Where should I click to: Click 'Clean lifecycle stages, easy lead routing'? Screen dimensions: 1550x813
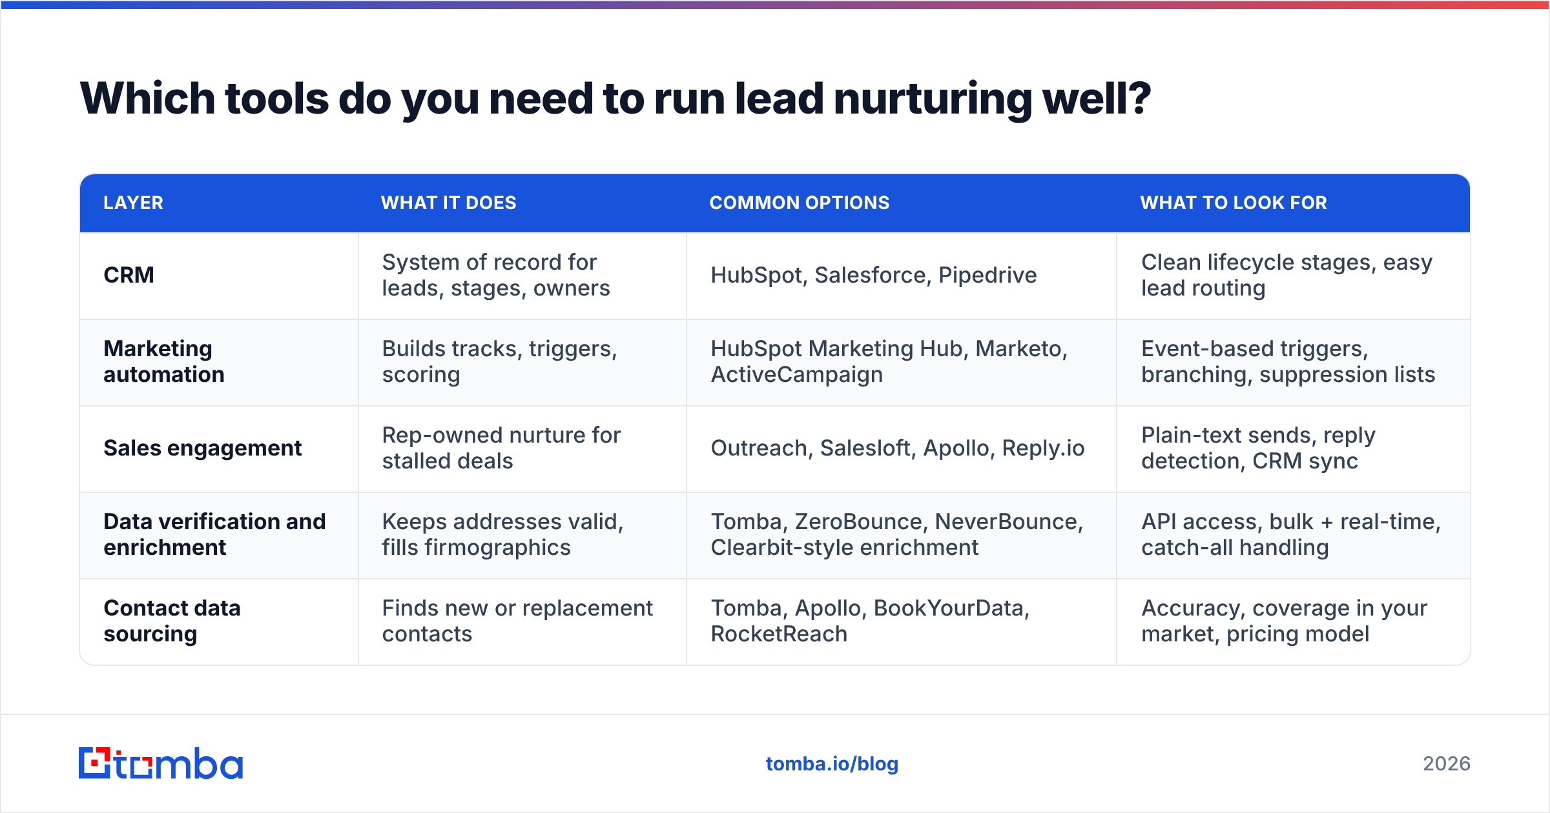click(x=1286, y=275)
